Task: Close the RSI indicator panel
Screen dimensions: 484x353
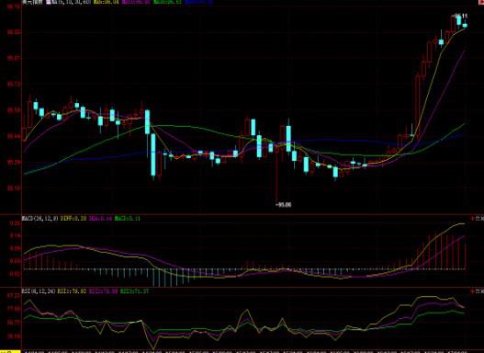Action: click(482, 291)
